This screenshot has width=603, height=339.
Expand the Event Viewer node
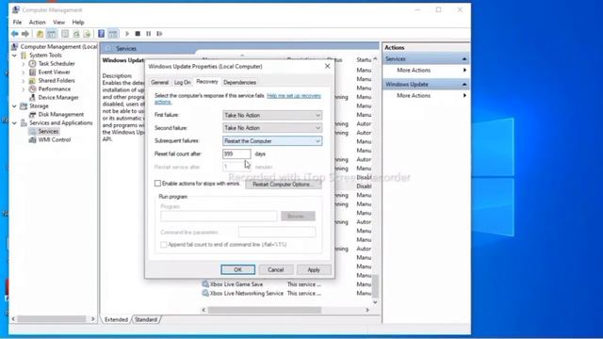click(x=24, y=73)
